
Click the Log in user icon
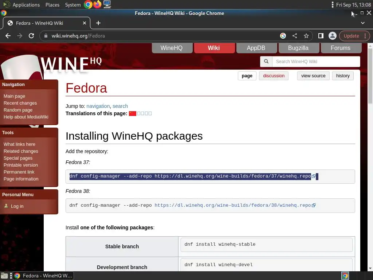(6, 206)
